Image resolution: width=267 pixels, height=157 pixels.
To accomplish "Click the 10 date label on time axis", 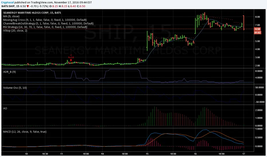I will click(26, 154).
